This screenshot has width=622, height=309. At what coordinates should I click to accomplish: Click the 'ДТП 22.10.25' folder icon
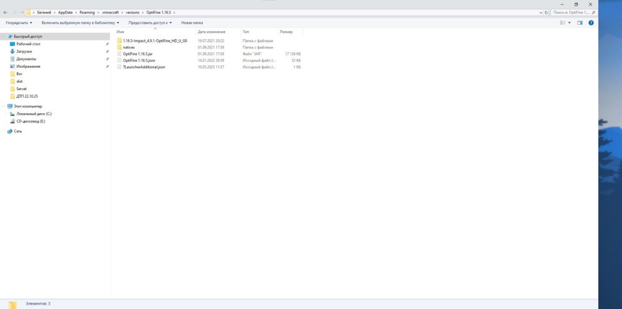(x=12, y=96)
